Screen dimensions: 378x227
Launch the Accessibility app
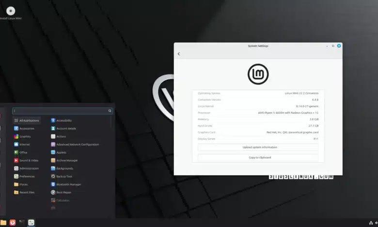[62, 120]
